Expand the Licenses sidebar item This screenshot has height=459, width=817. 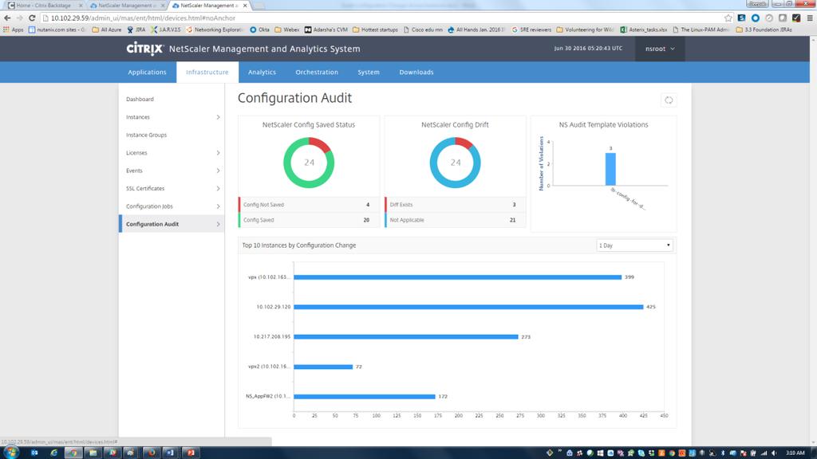coord(218,153)
